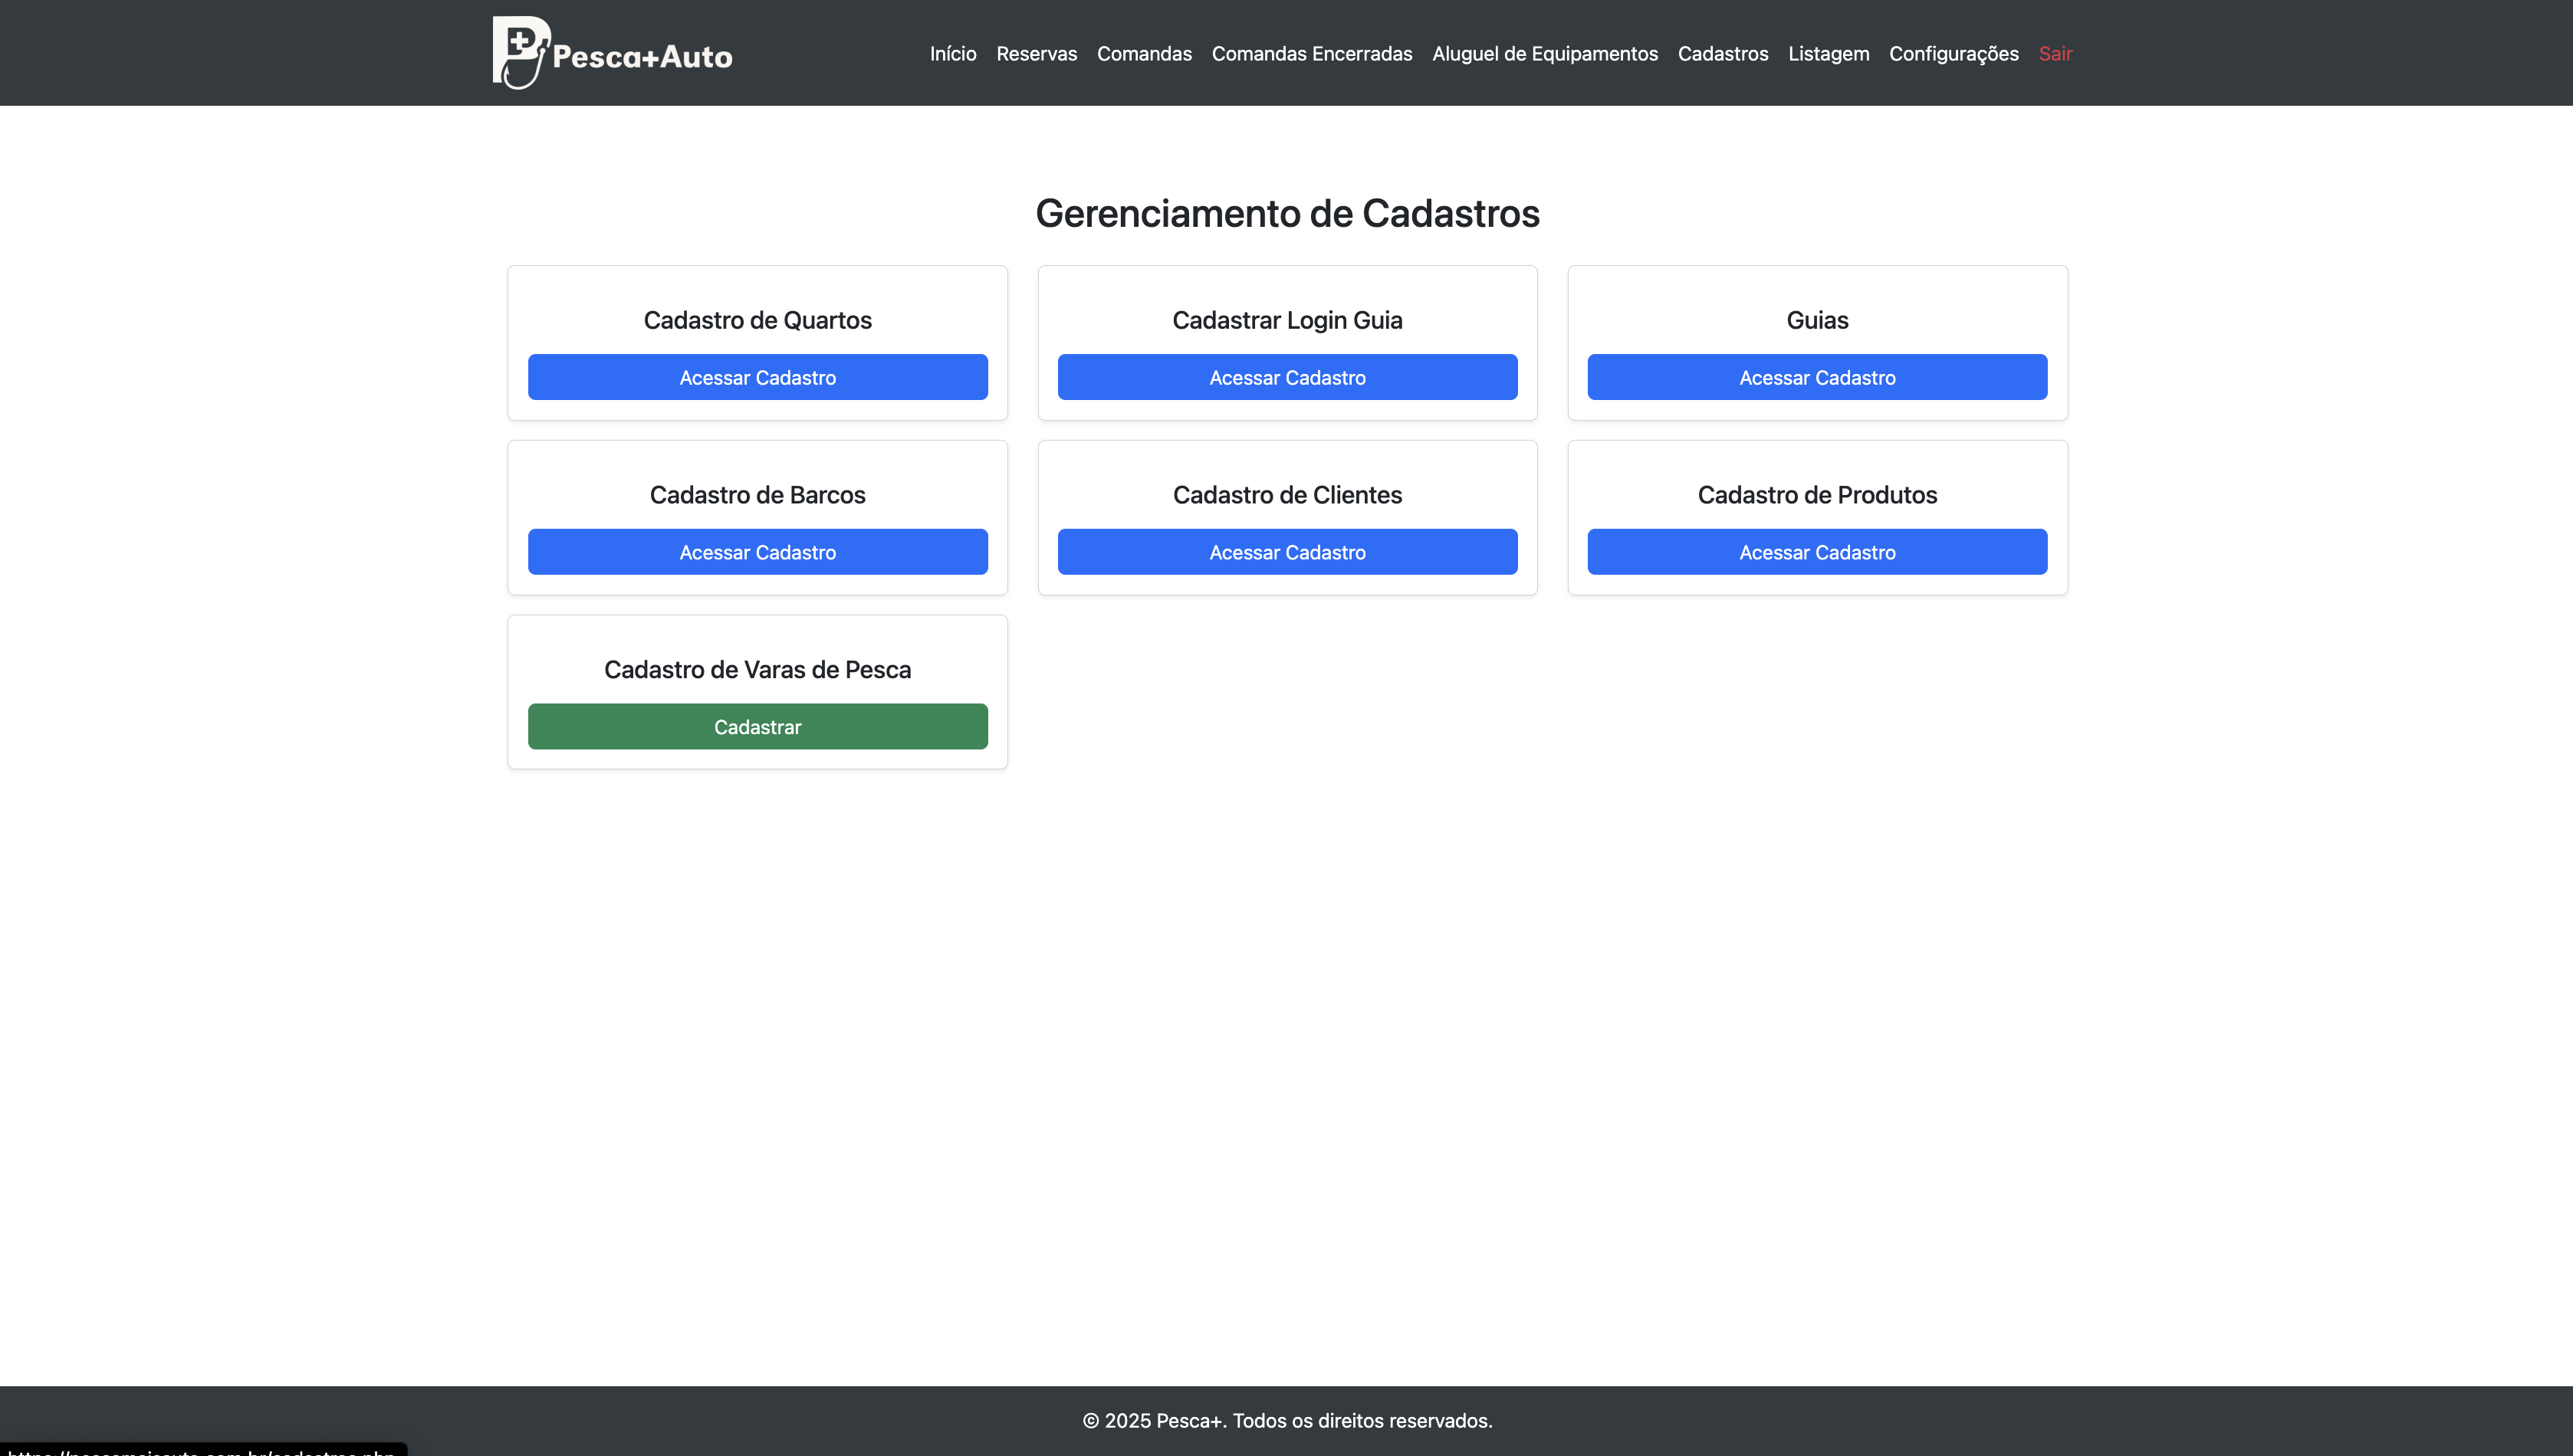Open the Listagem menu link

(1828, 54)
